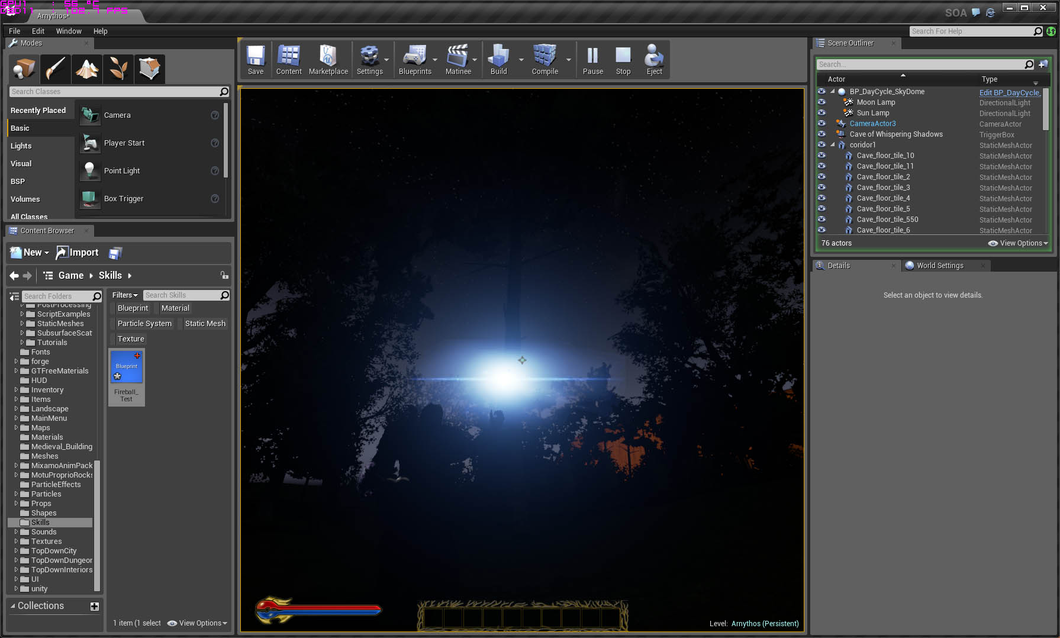Enable the Blueprint filter
Viewport: 1060px width, 638px height.
(133, 308)
